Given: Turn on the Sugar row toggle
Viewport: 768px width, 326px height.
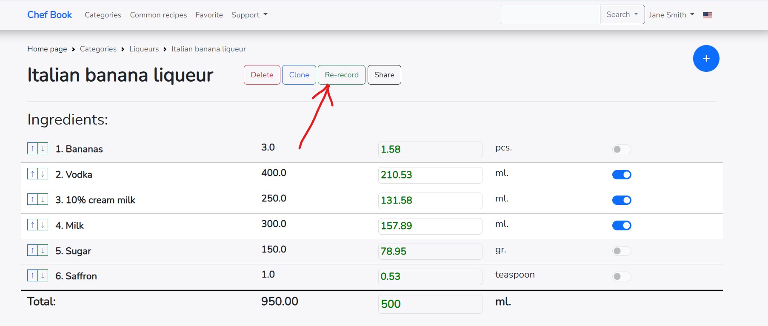Looking at the screenshot, I should (621, 251).
